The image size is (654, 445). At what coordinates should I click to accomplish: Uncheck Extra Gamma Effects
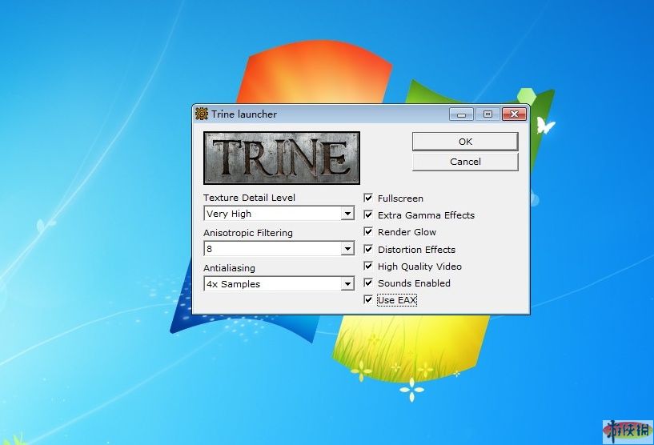coord(368,214)
